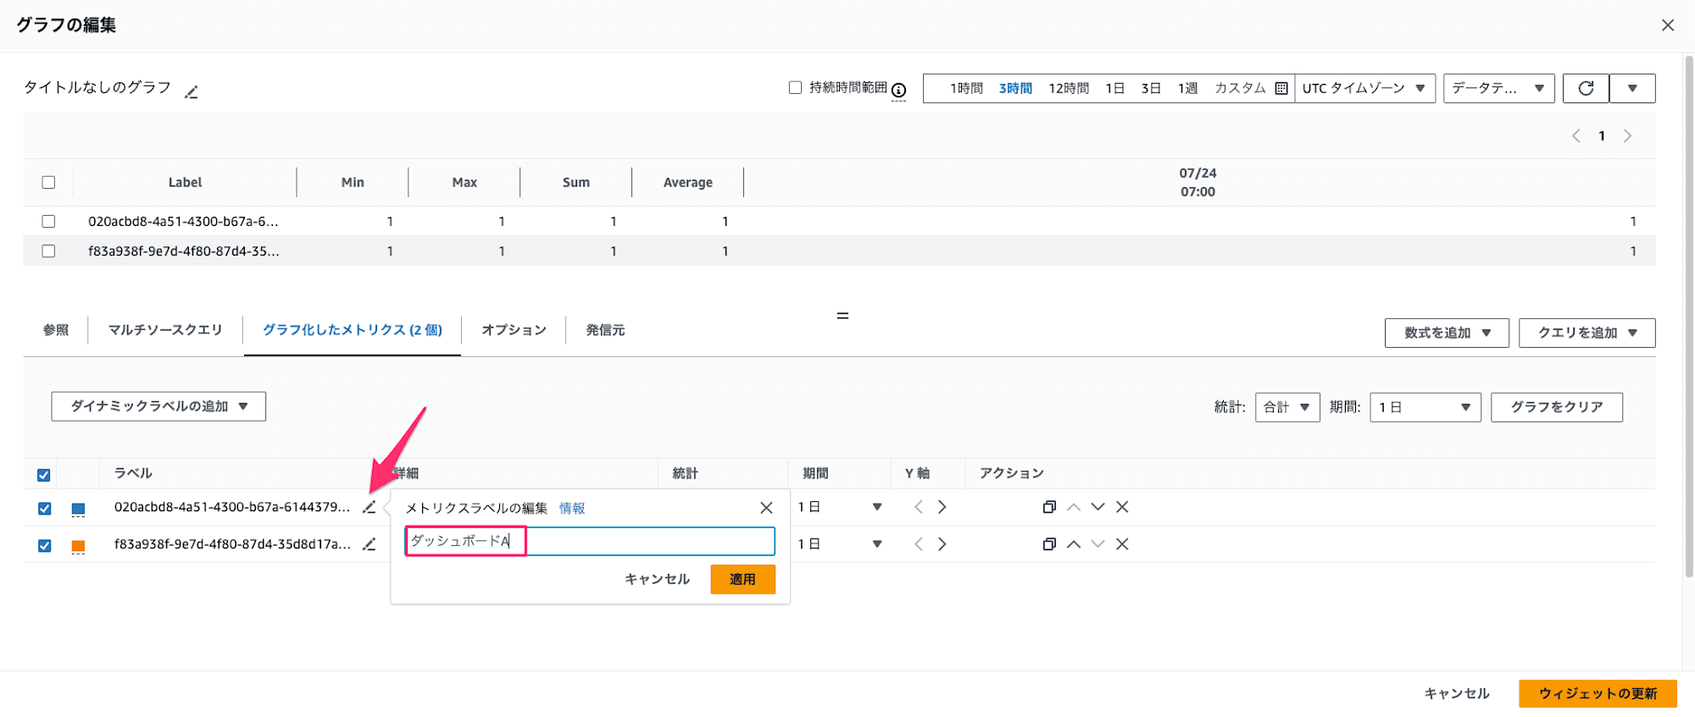
Task: Uncheck the 020acbd8 graphed metric
Action: pyautogui.click(x=44, y=509)
